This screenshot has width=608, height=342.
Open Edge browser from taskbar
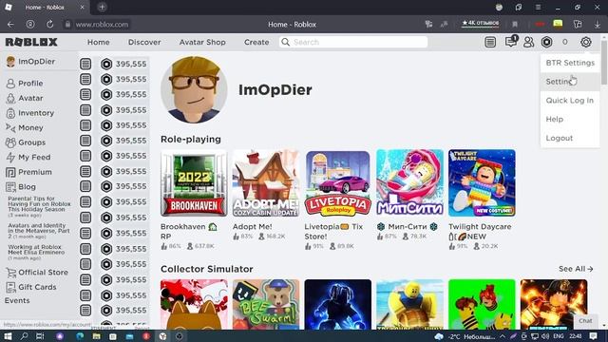80,336
